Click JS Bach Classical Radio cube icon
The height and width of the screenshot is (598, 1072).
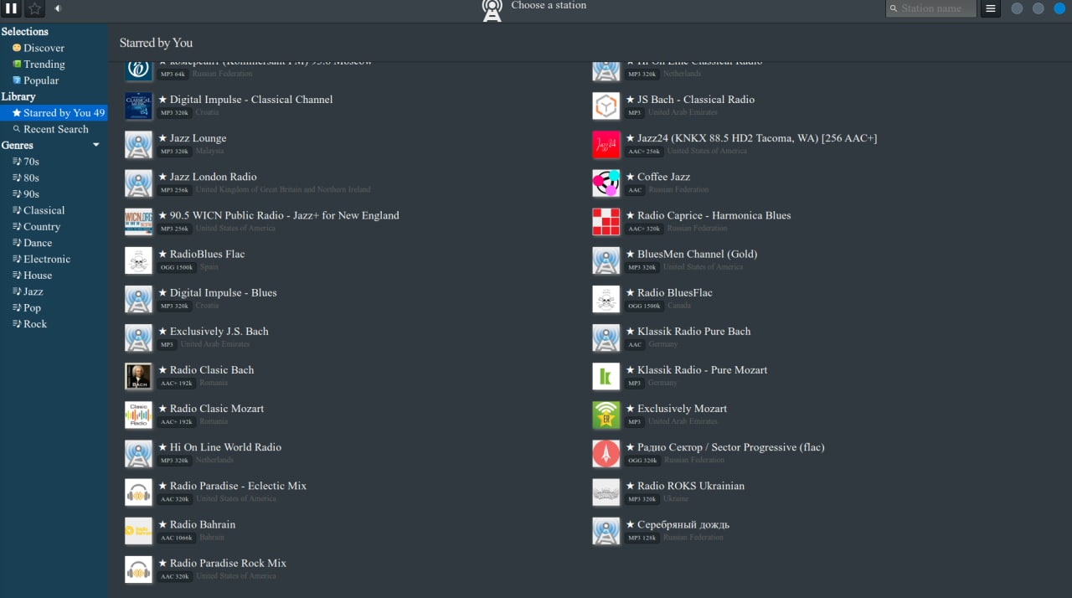point(606,106)
